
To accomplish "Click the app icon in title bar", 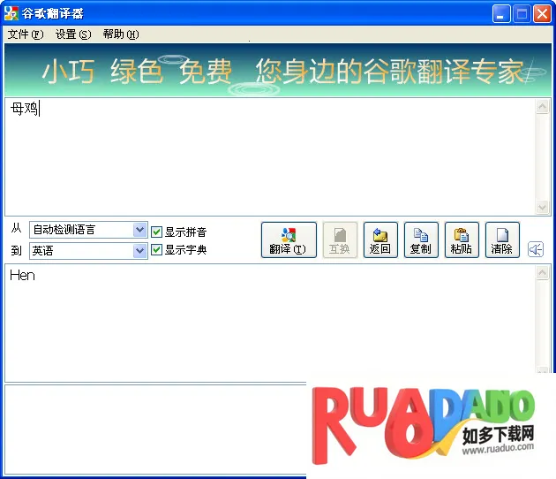I will coord(11,14).
